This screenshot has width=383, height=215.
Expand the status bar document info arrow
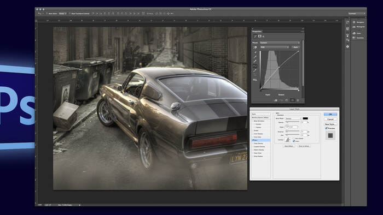tap(80, 205)
